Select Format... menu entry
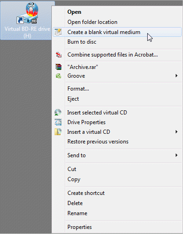Image resolution: width=183 pixels, height=234 pixels. (x=78, y=89)
